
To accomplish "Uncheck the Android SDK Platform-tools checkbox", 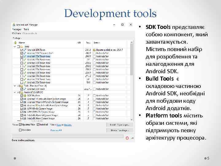I will (x=22, y=53).
